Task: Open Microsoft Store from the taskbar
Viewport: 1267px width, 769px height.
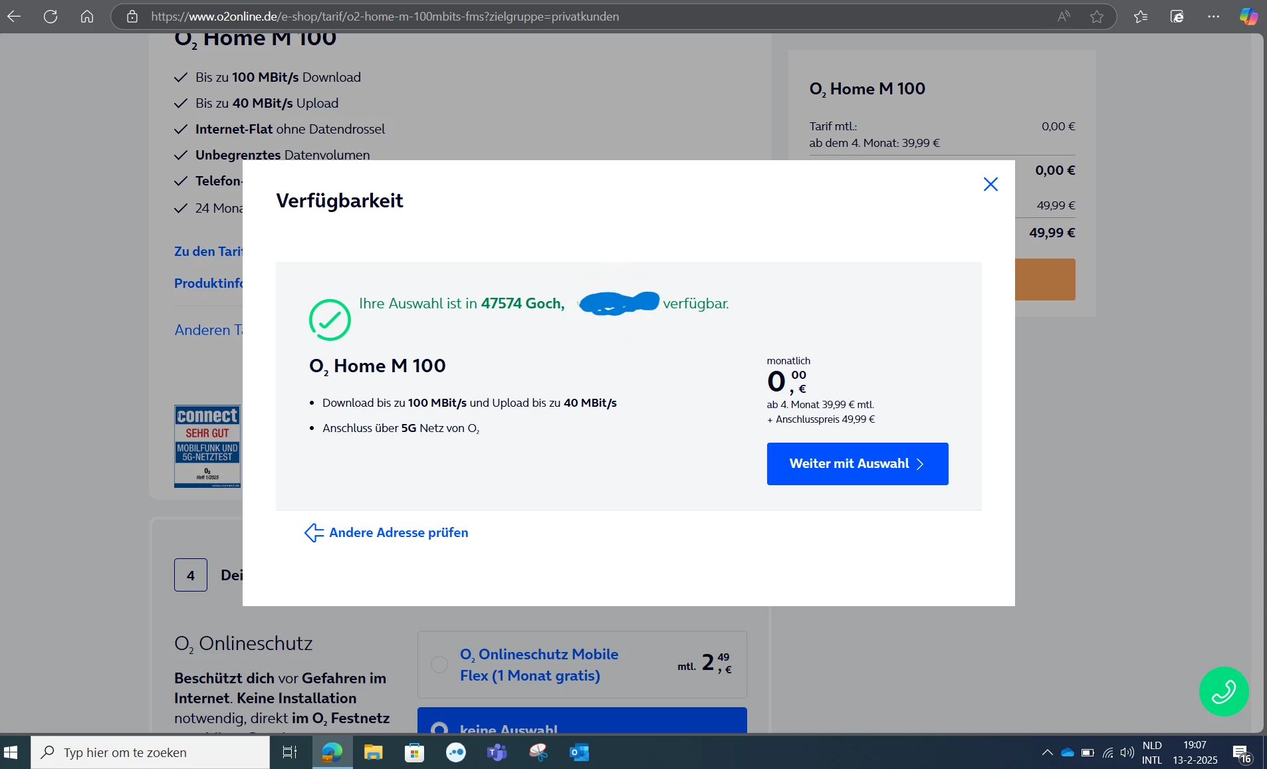Action: coord(415,752)
